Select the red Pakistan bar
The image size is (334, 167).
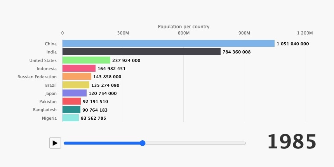[x=71, y=102]
